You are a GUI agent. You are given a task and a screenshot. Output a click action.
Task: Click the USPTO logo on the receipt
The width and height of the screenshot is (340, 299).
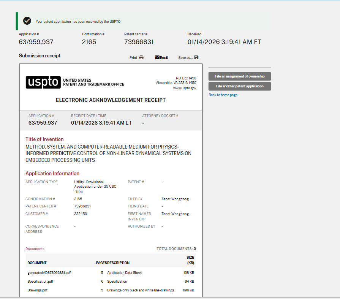pos(42,82)
